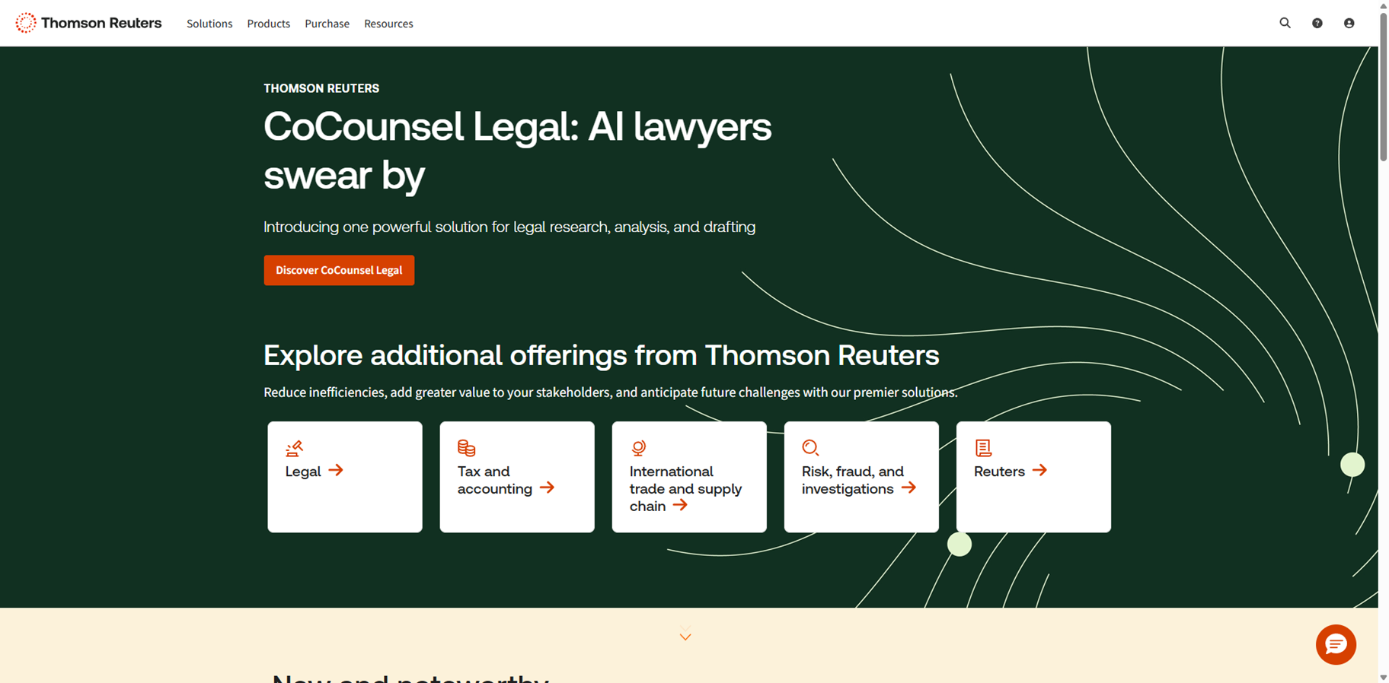Screen dimensions: 1389x683
Task: Click the scrollbar up arrow
Action: pos(1384,5)
